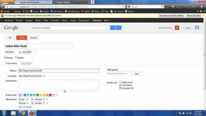Pick the red event color
Image resolution: width=206 pixels, height=116 pixels.
[x=50, y=95]
